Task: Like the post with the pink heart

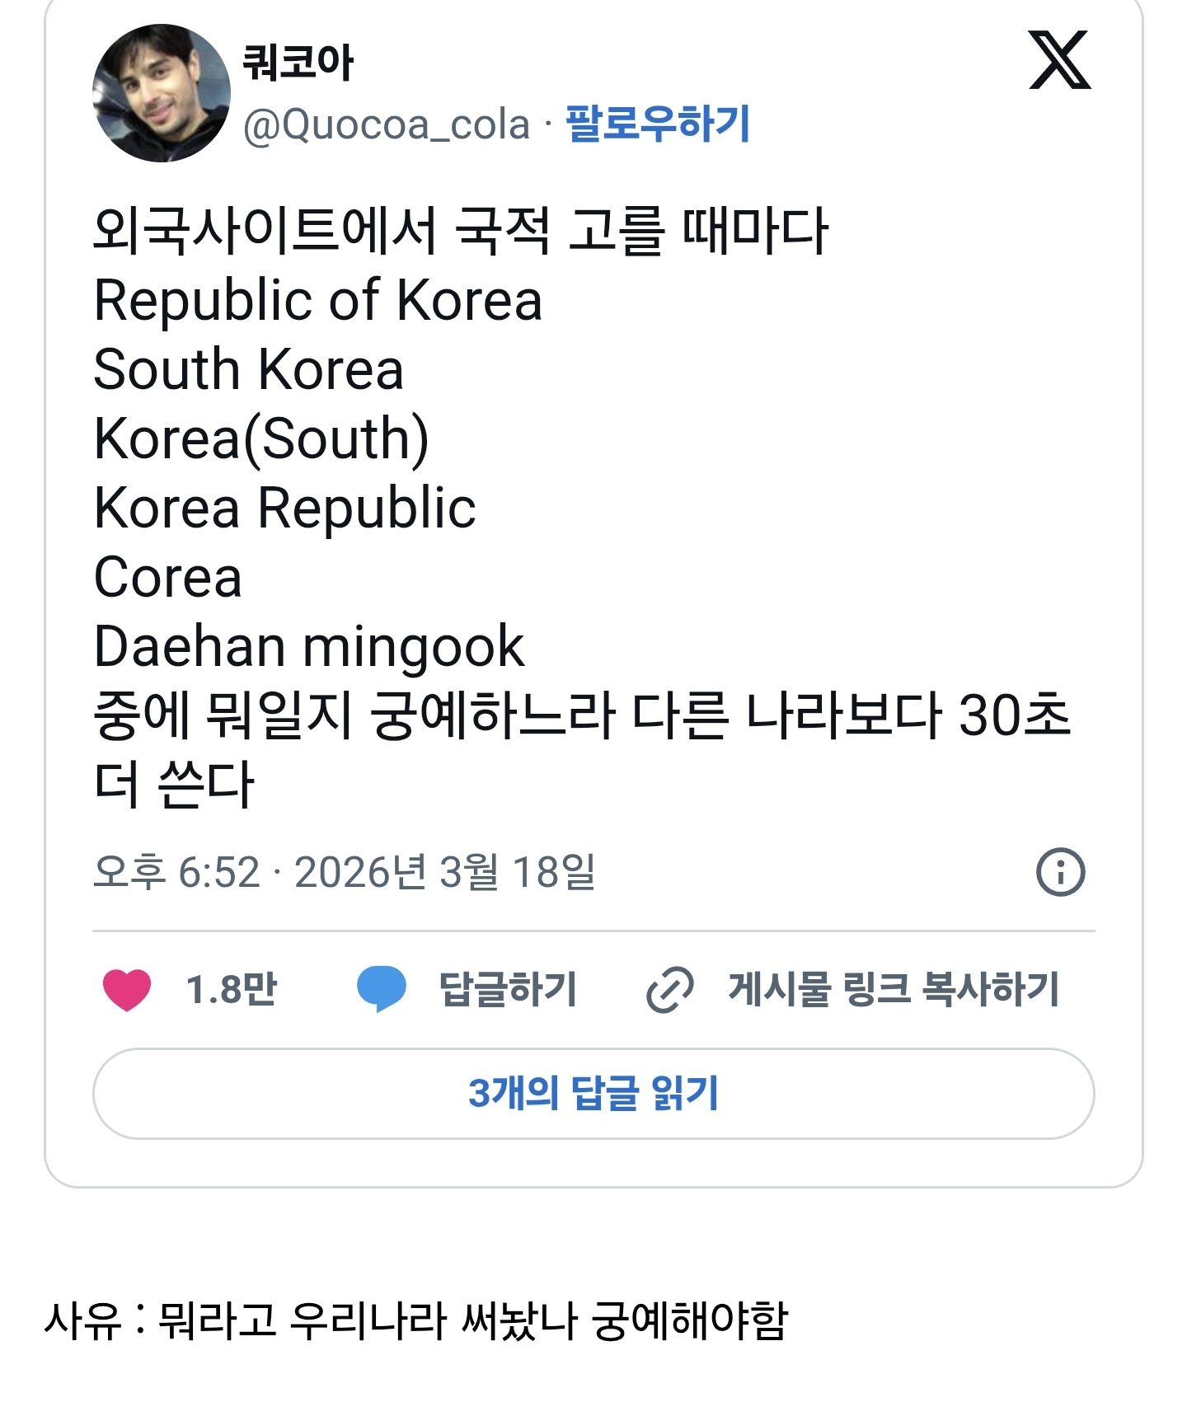Action: 127,989
